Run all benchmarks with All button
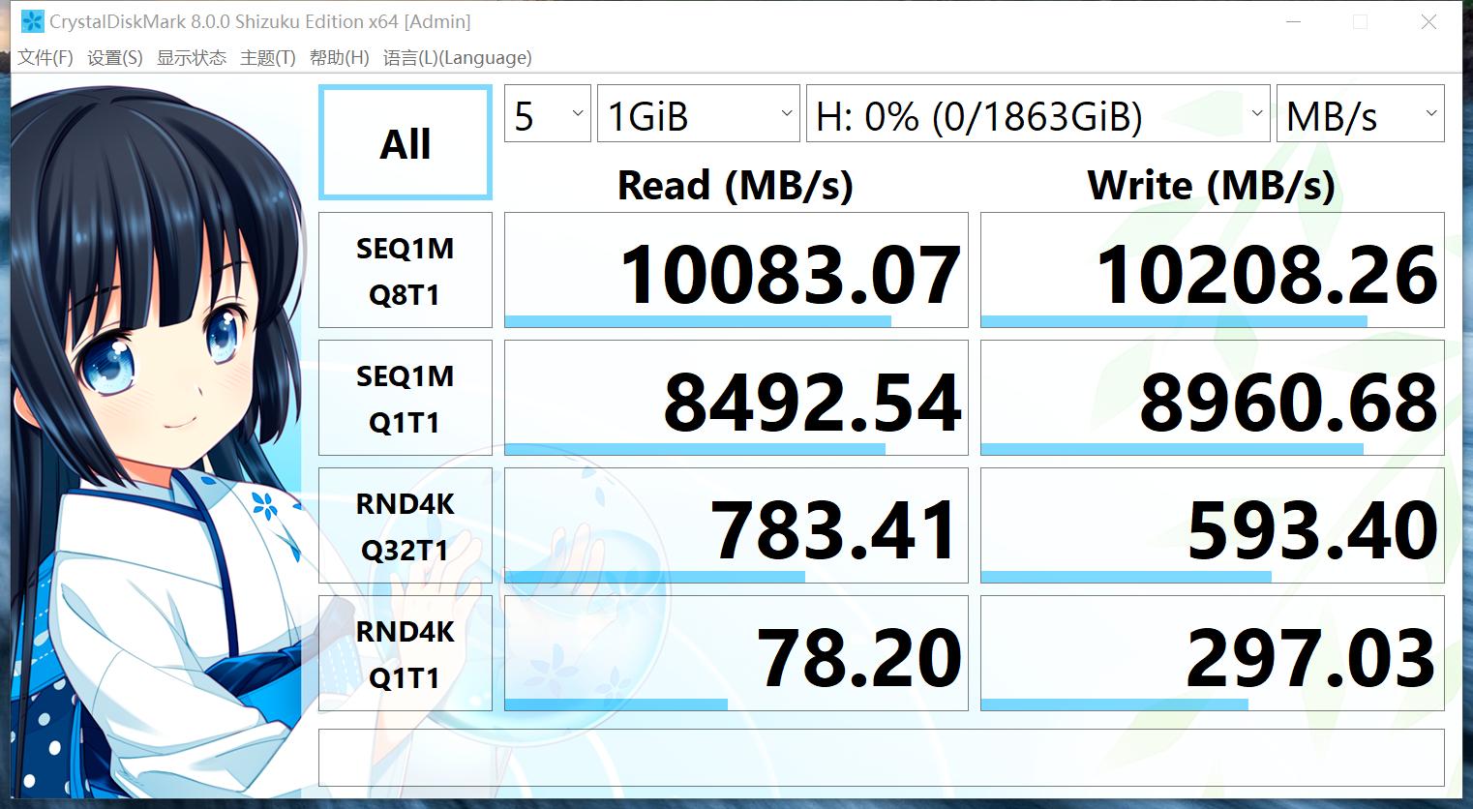This screenshot has height=809, width=1473. pyautogui.click(x=406, y=143)
